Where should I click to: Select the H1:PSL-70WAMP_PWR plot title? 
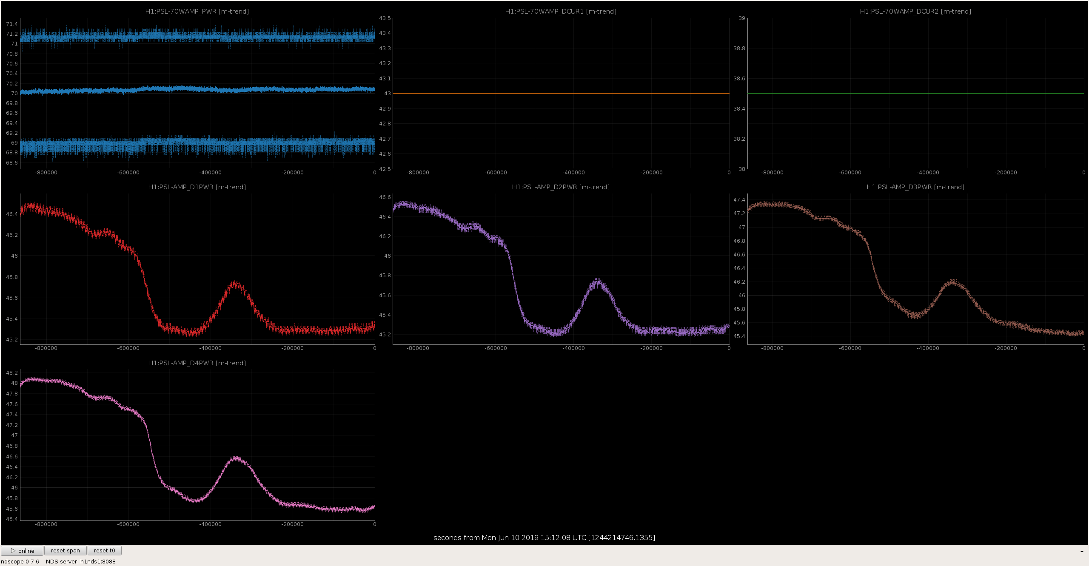pos(197,11)
